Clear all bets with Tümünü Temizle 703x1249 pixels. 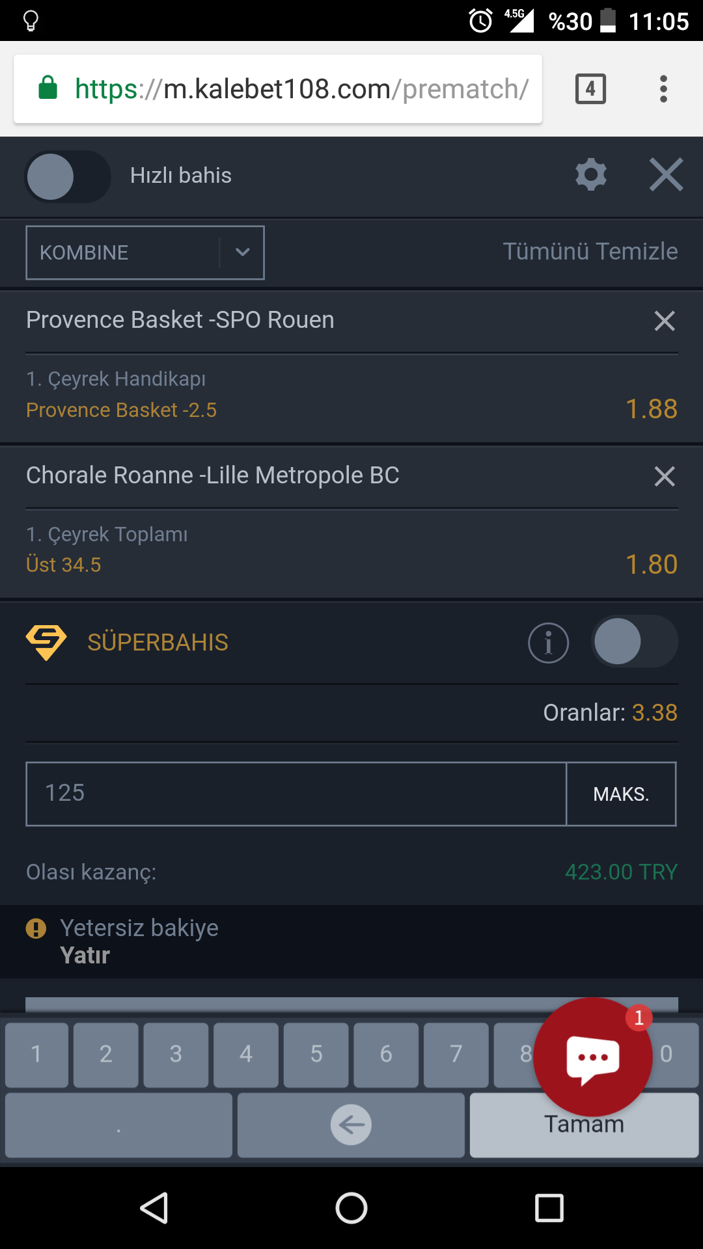pos(590,251)
